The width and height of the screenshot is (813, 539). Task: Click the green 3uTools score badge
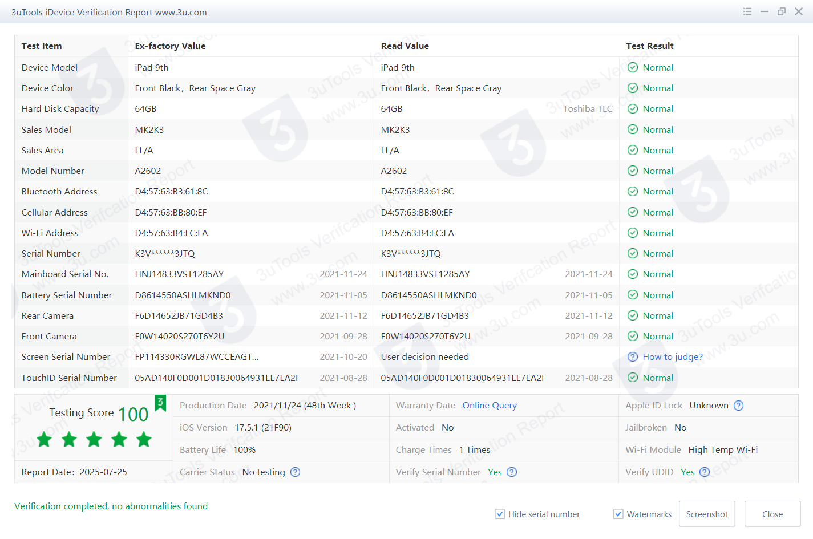[160, 403]
